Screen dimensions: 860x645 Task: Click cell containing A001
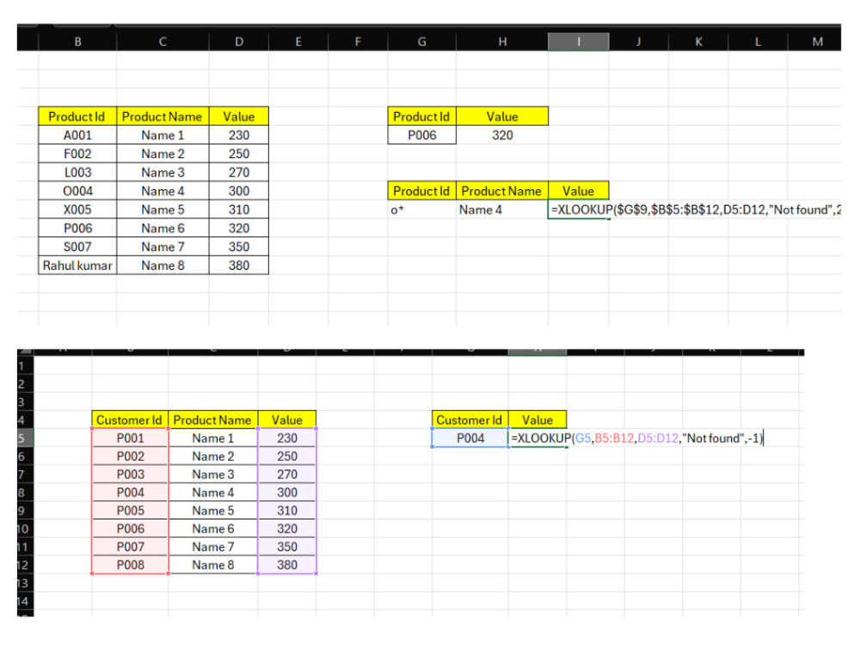(77, 135)
